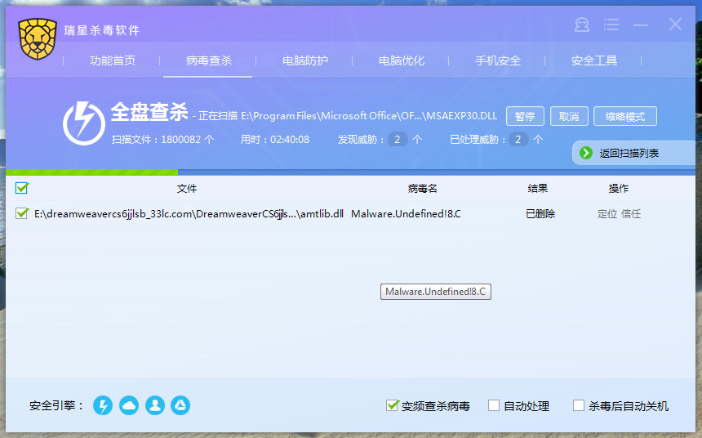Viewport: 702px width, 438px height.
Task: Enable the 自动处理 checkbox
Action: 494,405
